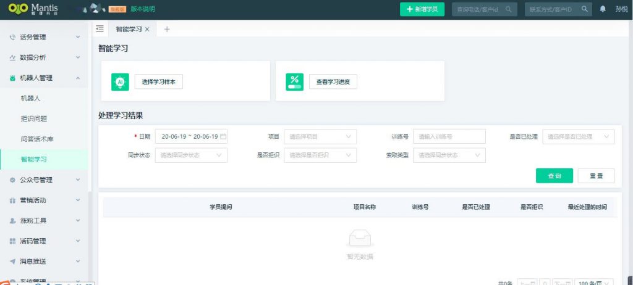This screenshot has width=633, height=285.
Task: Click the Mantis logo in header
Action: 33,9
